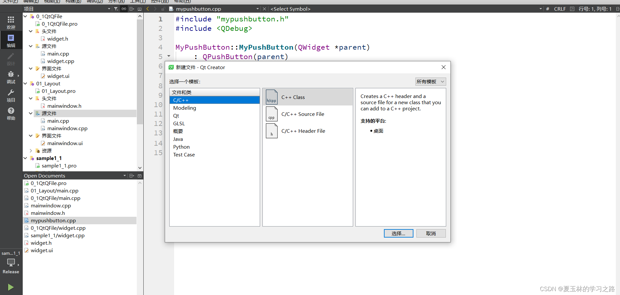Image resolution: width=620 pixels, height=295 pixels.
Task: Go back in editor navigation history
Action: tap(148, 9)
